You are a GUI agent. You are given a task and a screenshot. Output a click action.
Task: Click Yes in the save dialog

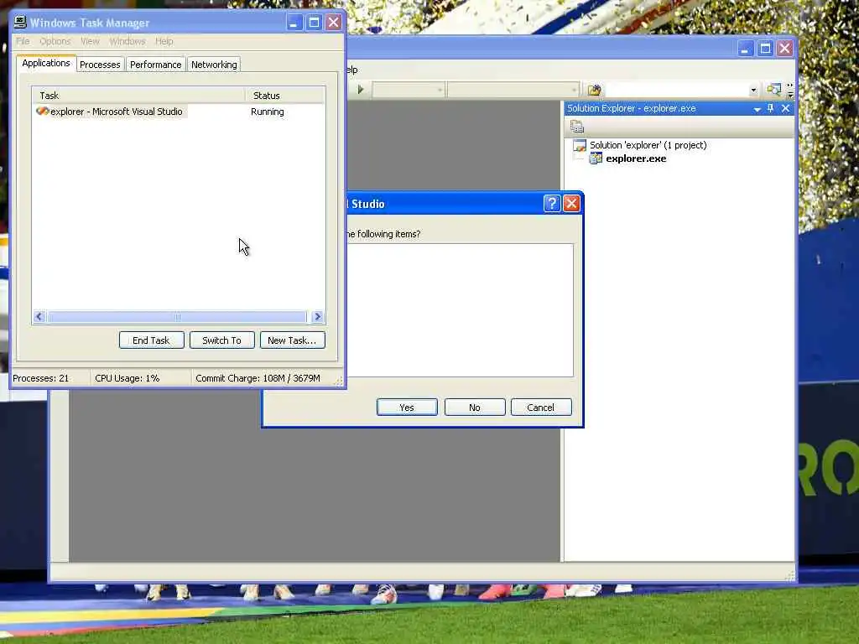[407, 408]
